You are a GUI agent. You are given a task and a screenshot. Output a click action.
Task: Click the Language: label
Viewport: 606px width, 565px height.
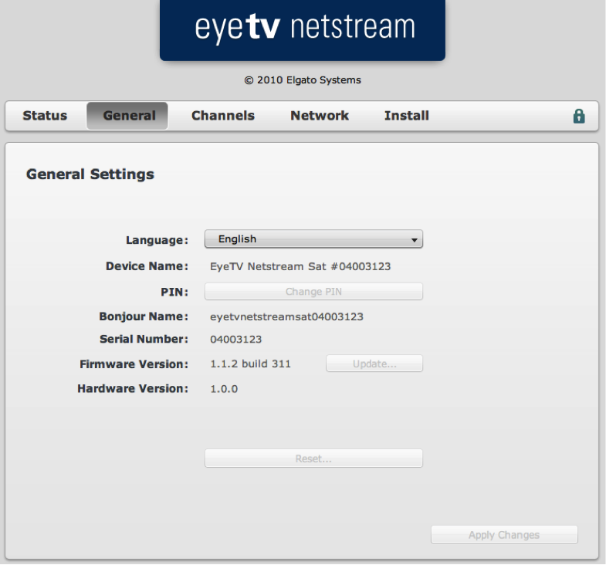157,240
